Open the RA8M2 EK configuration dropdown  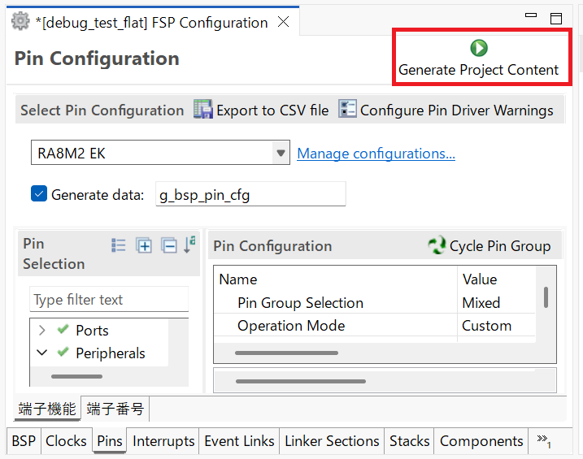[x=281, y=153]
